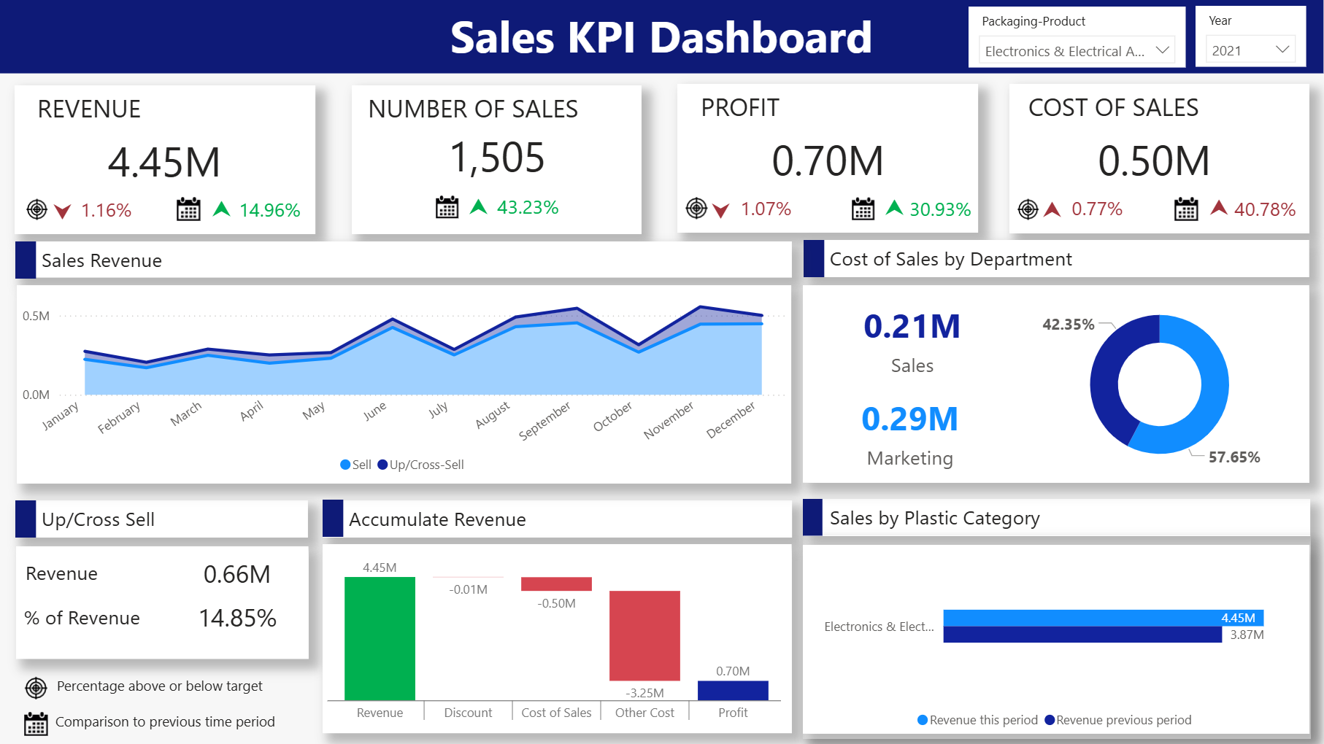This screenshot has height=744, width=1324.
Task: Click the green Revenue waterfall bar
Action: coord(380,638)
